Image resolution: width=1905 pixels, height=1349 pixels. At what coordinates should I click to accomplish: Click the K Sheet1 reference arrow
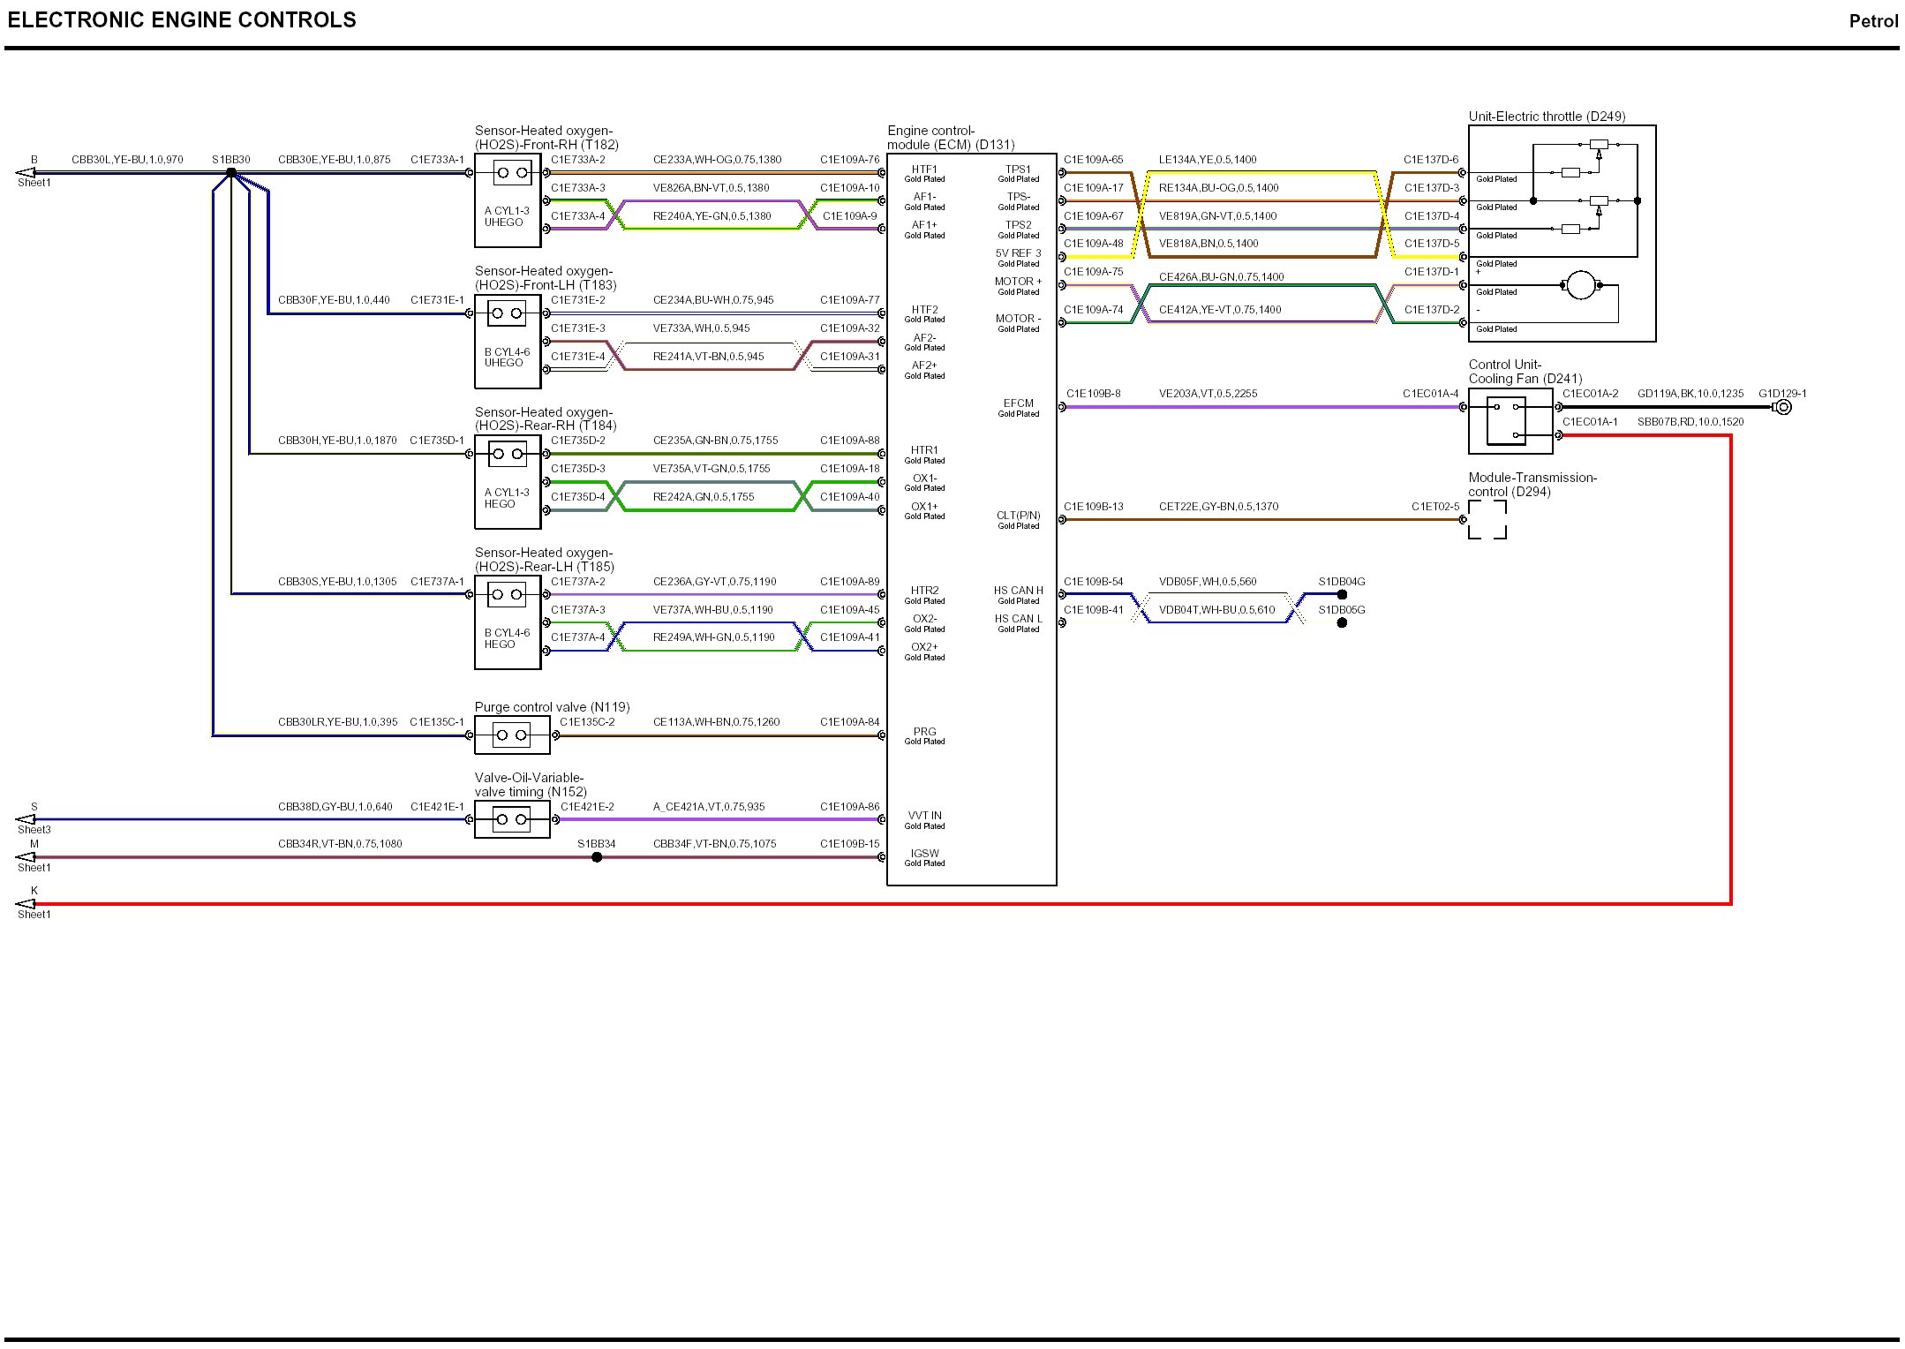coord(26,904)
